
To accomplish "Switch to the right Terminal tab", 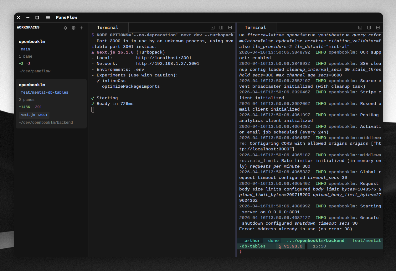I will pos(256,27).
